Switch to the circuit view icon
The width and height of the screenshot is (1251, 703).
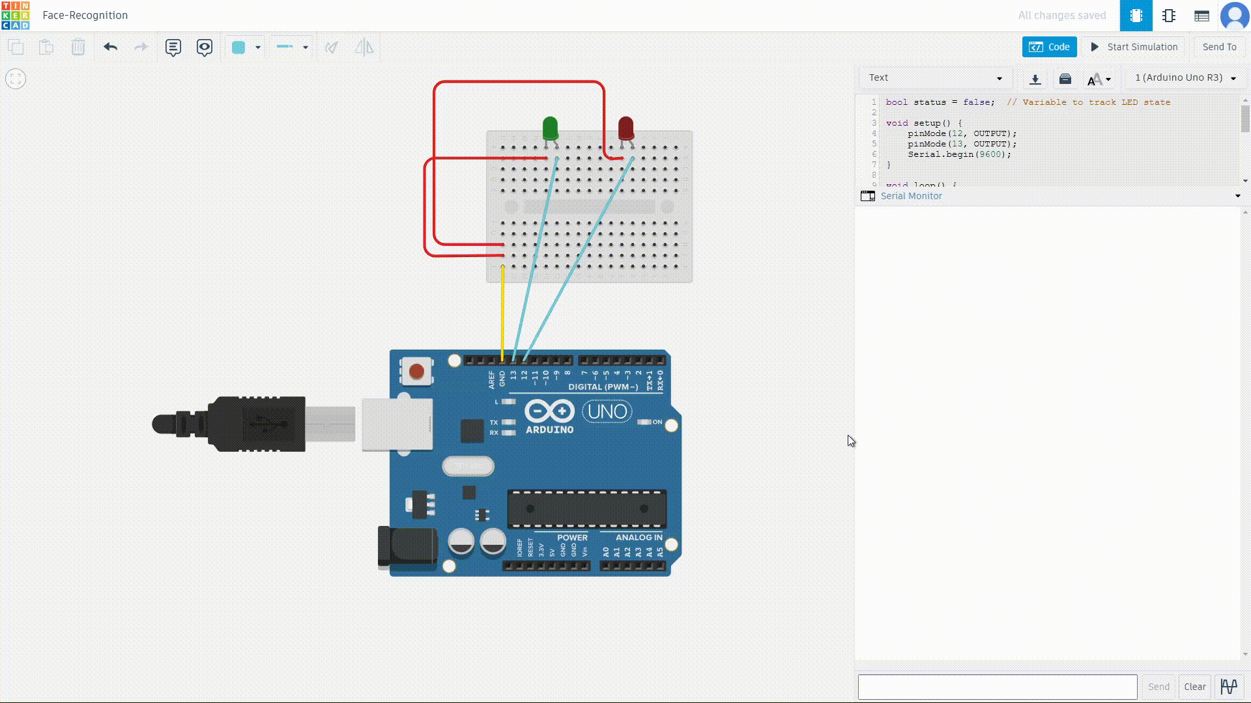(x=1136, y=16)
